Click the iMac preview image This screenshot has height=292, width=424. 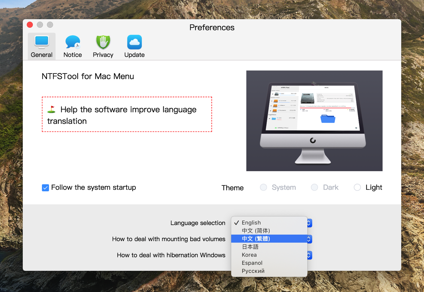coord(314,121)
